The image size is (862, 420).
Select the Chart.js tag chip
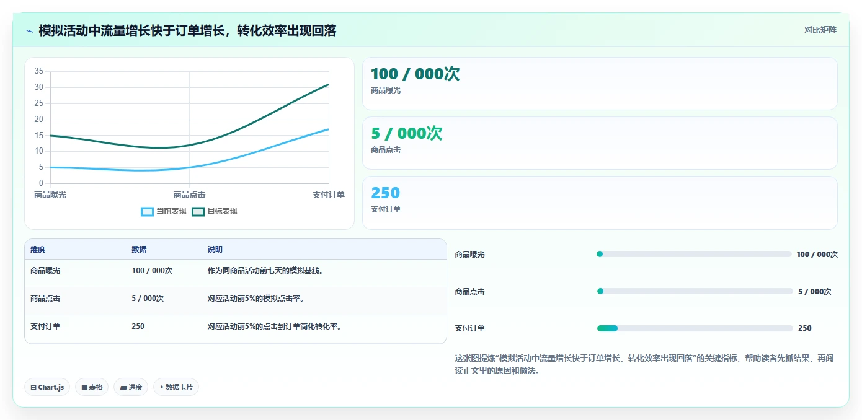point(47,387)
